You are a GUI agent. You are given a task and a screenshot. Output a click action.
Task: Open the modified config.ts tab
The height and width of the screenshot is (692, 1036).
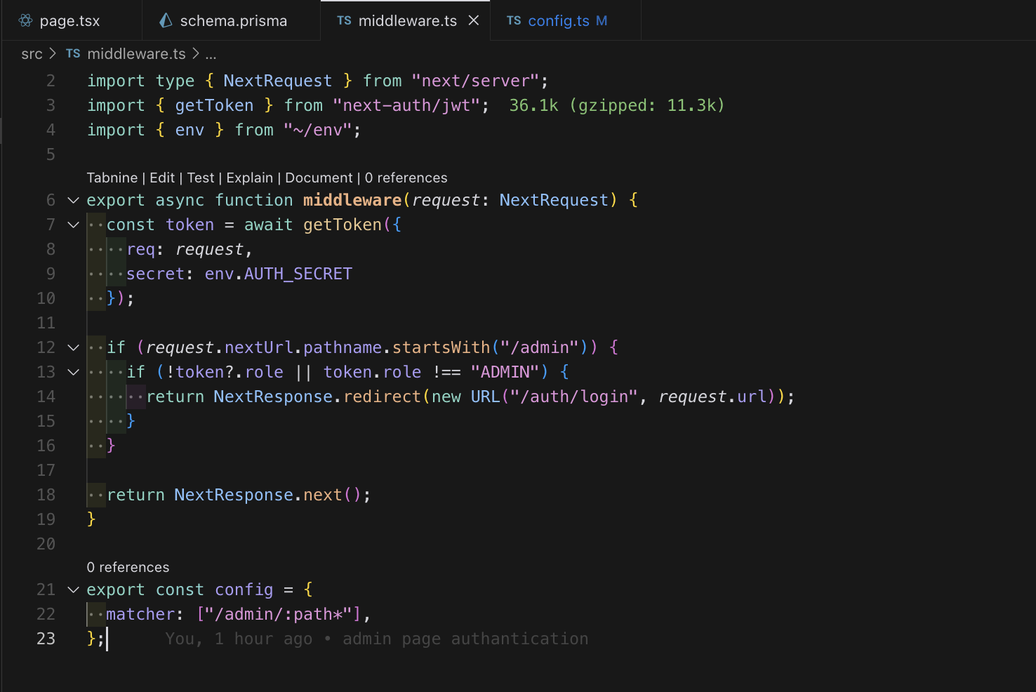click(x=557, y=20)
